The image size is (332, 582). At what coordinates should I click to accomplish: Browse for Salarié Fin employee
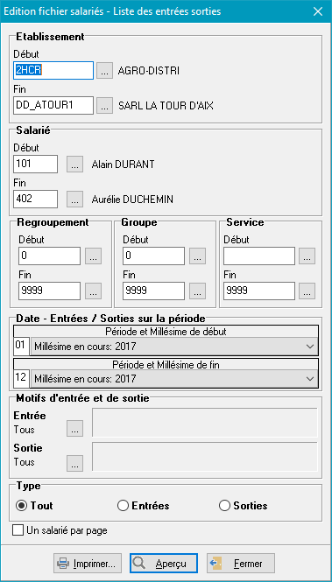74,200
